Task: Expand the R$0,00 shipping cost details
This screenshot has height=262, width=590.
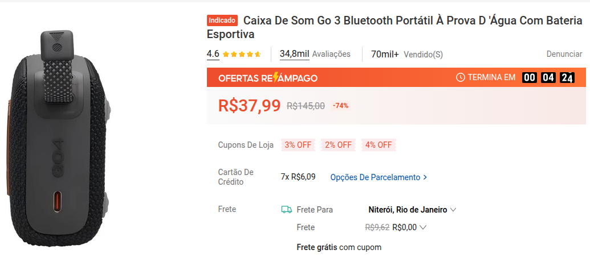Action: [422, 227]
